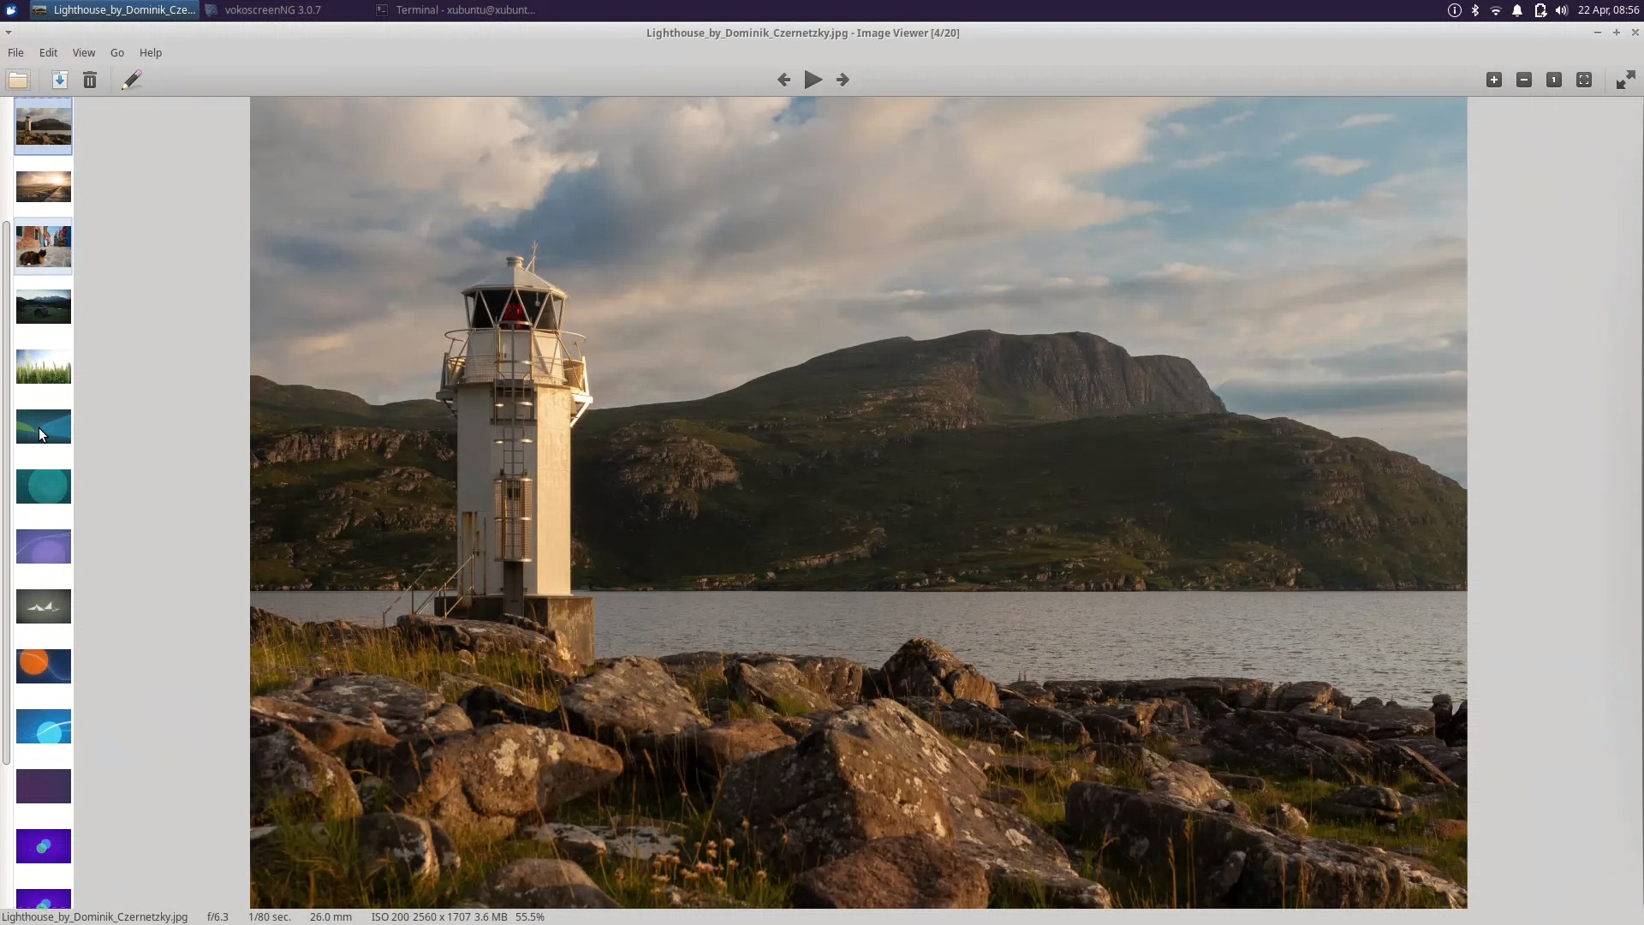
Task: Select the sunset horizon thumbnail
Action: 44,187
